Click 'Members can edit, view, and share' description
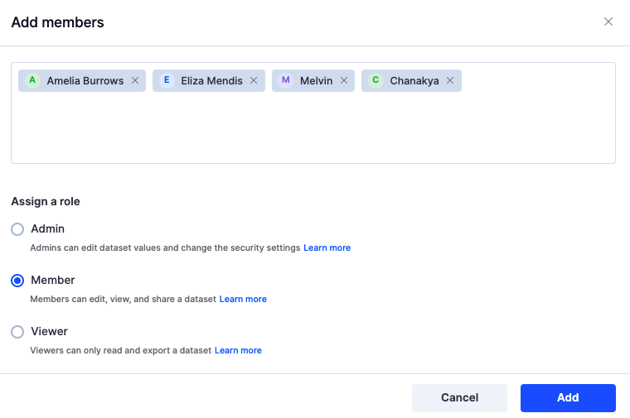 (123, 300)
